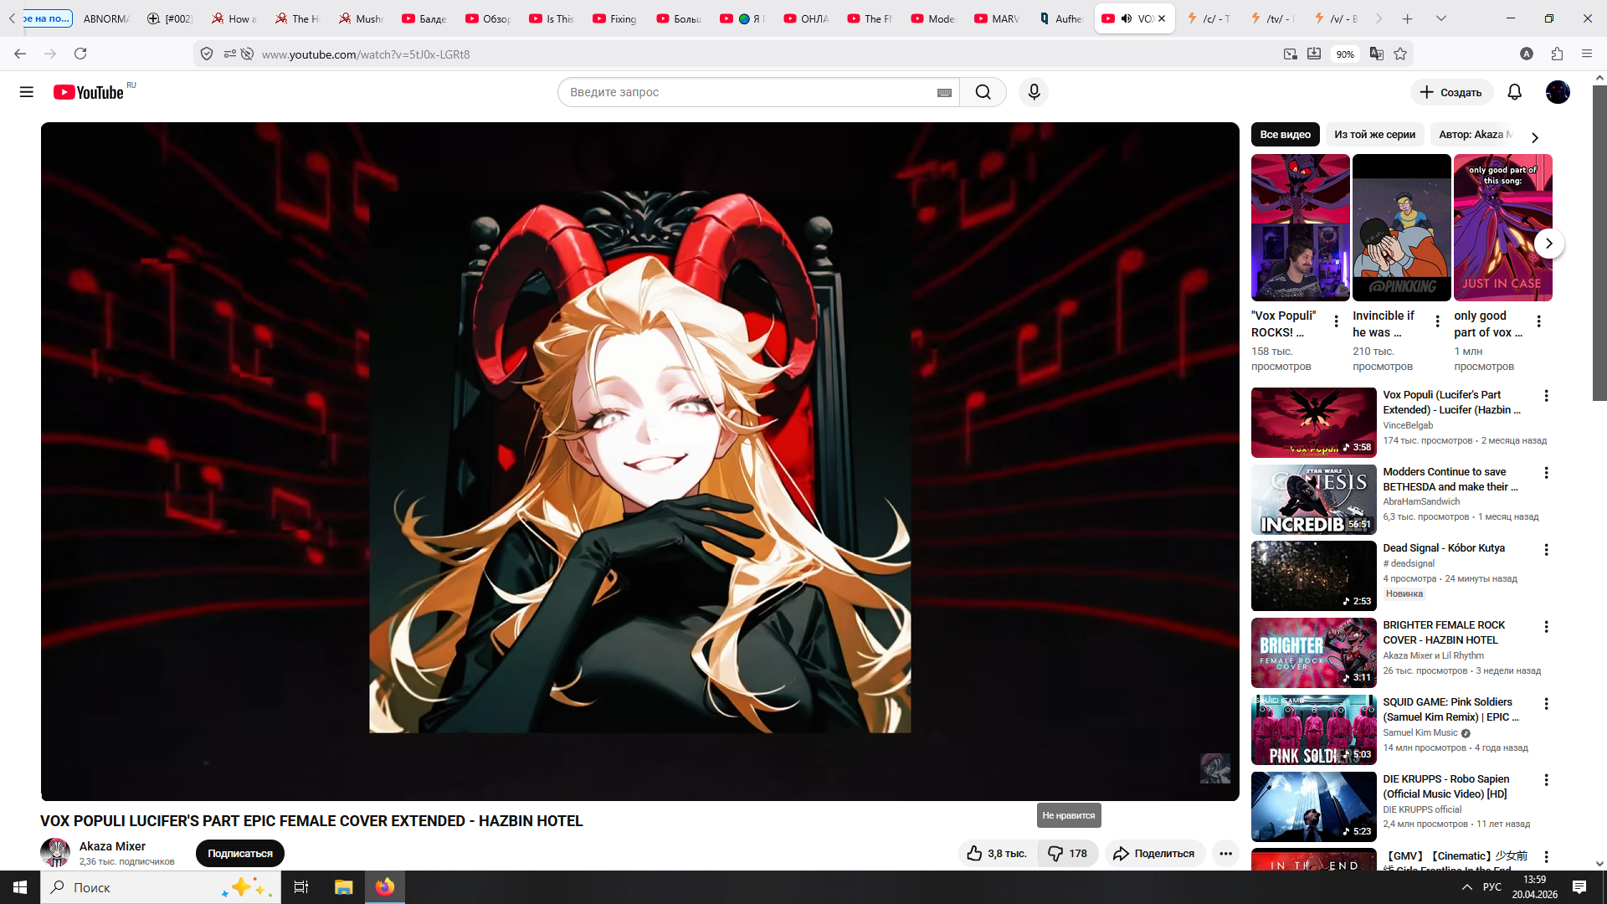
Task: Open the Firefox taskbar icon
Action: 384,887
